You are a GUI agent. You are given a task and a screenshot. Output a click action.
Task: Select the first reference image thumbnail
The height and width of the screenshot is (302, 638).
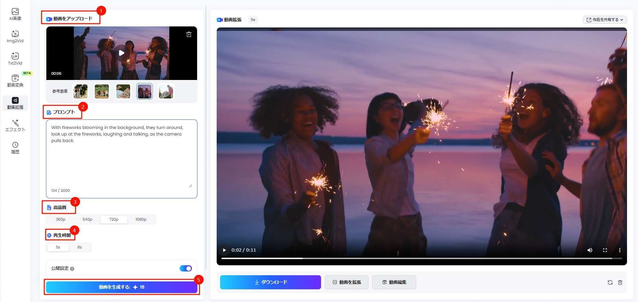coord(81,91)
